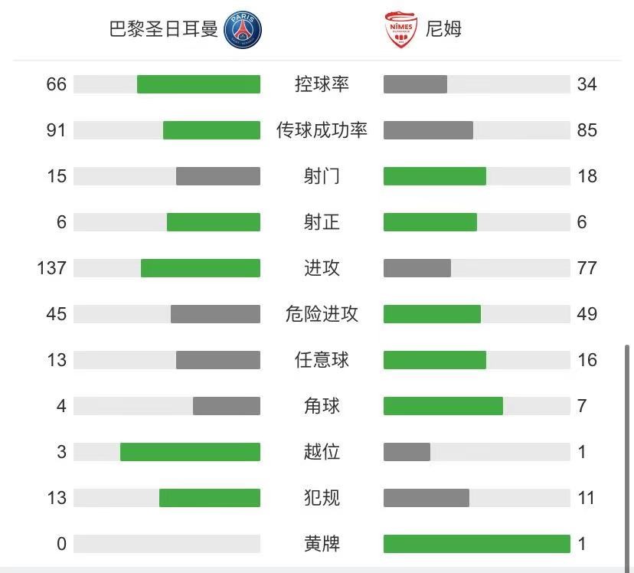Click PSG's green possession bar showing 66
Screen dimensions: 634x573
pos(198,84)
